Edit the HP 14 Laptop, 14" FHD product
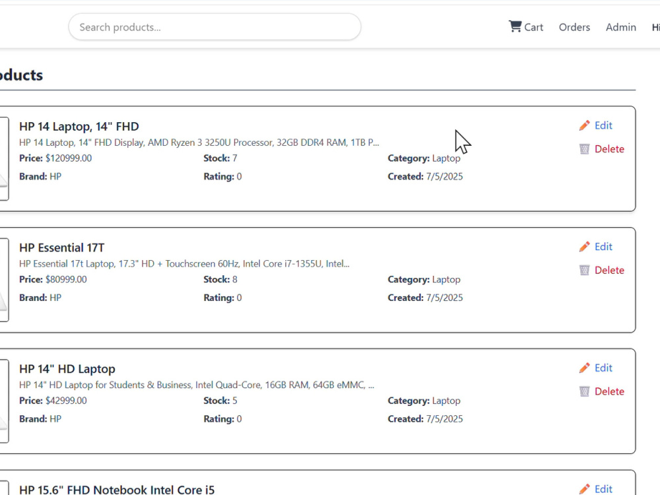This screenshot has width=660, height=495. (595, 125)
